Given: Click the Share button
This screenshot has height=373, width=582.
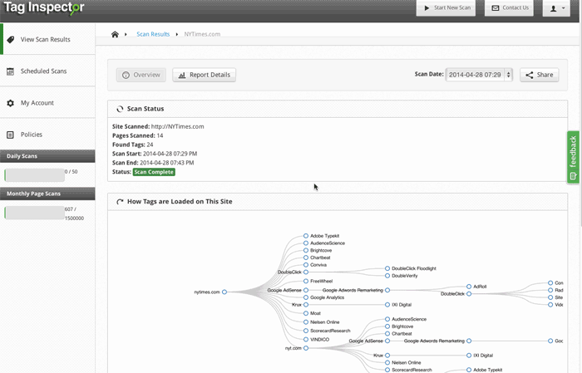Looking at the screenshot, I should click(x=539, y=75).
